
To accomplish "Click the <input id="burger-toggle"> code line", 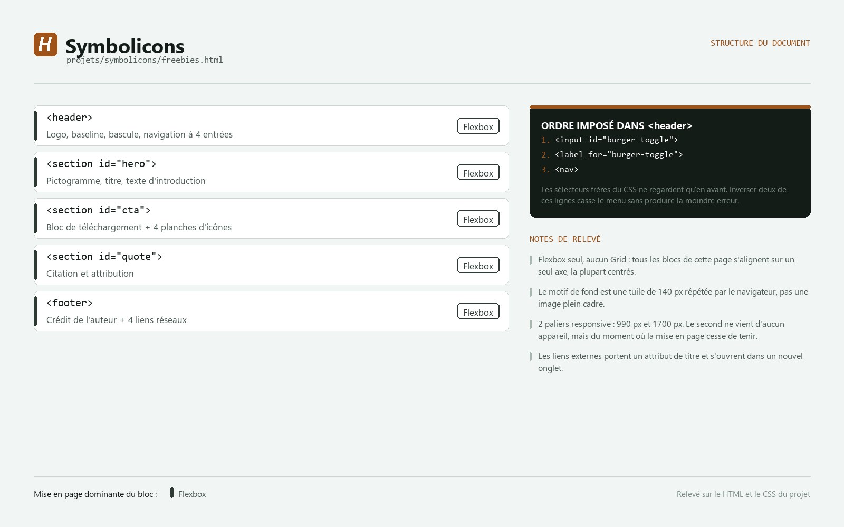I will tap(616, 140).
